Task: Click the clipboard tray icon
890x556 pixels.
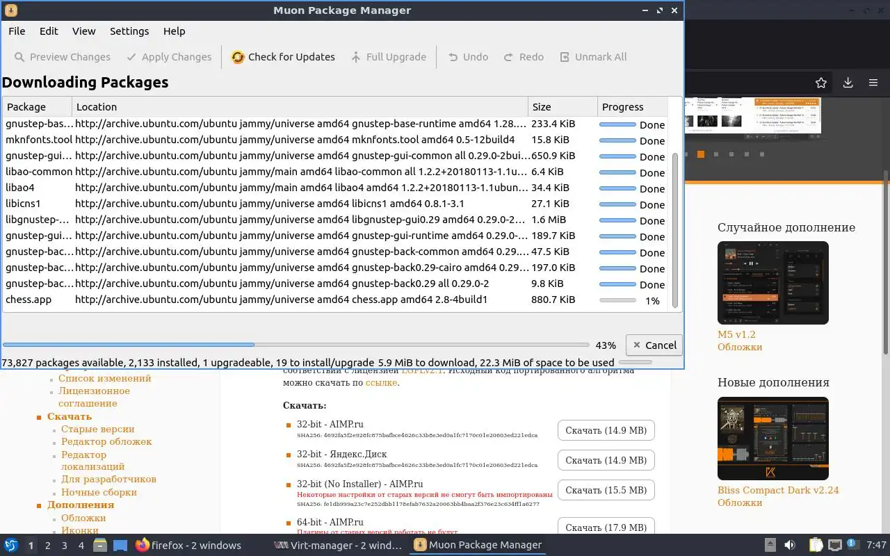Action: click(816, 545)
